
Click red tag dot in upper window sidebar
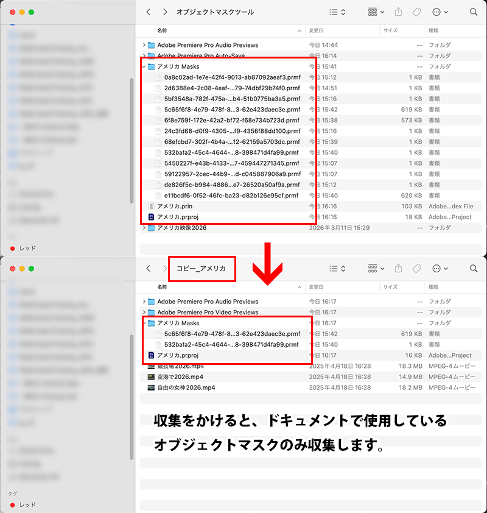(13, 249)
